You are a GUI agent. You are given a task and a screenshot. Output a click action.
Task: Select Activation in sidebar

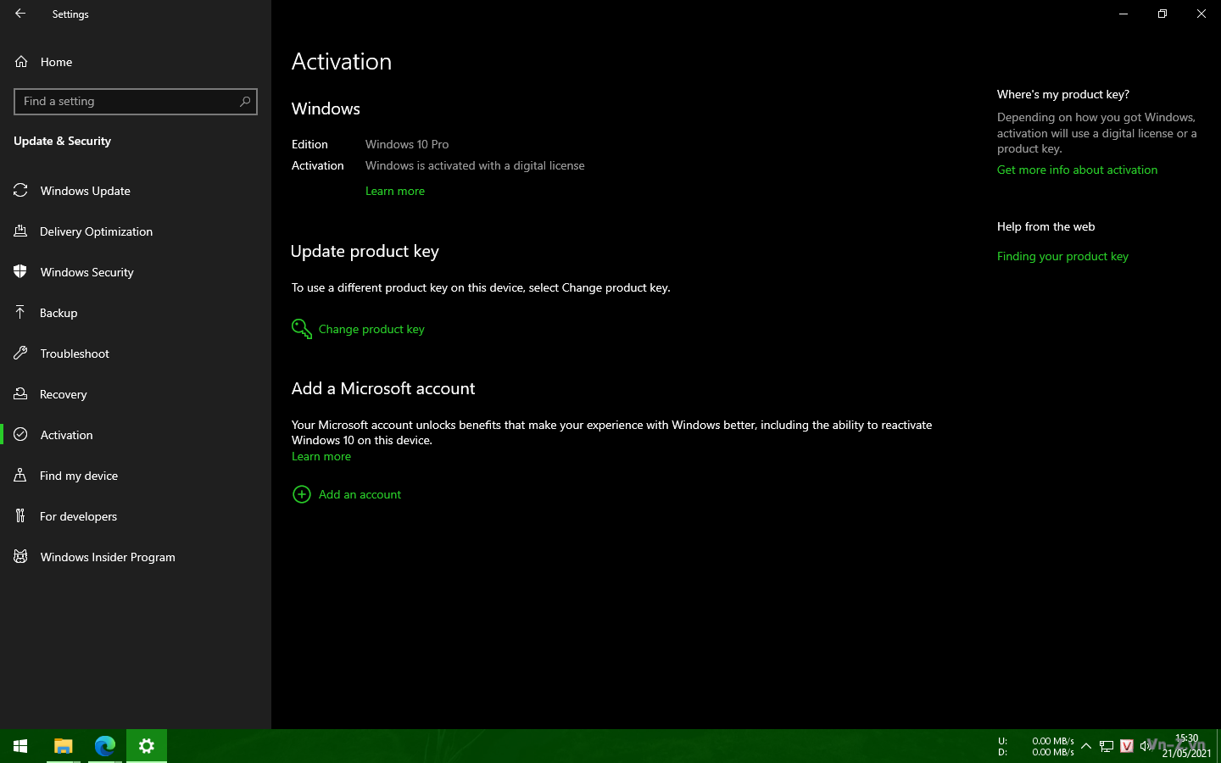pos(136,435)
